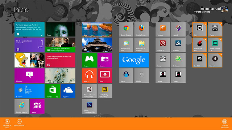Viewport: 232px width, 130px height.
Task: Open the Internet Explorer tile
Action: pos(22,107)
